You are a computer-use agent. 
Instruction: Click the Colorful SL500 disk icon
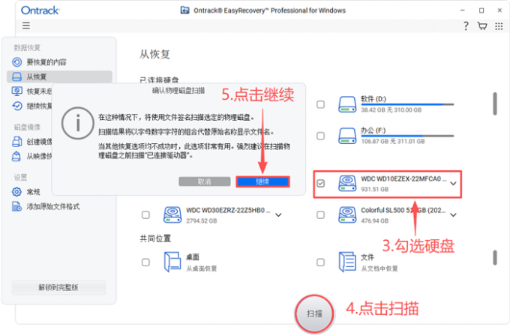pos(347,215)
